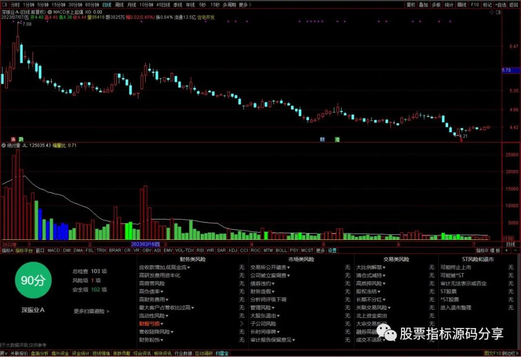Image resolution: width=521 pixels, height=357 pixels.
Task: Click the 图文F10 button at bottom-right
Action: [x=493, y=353]
